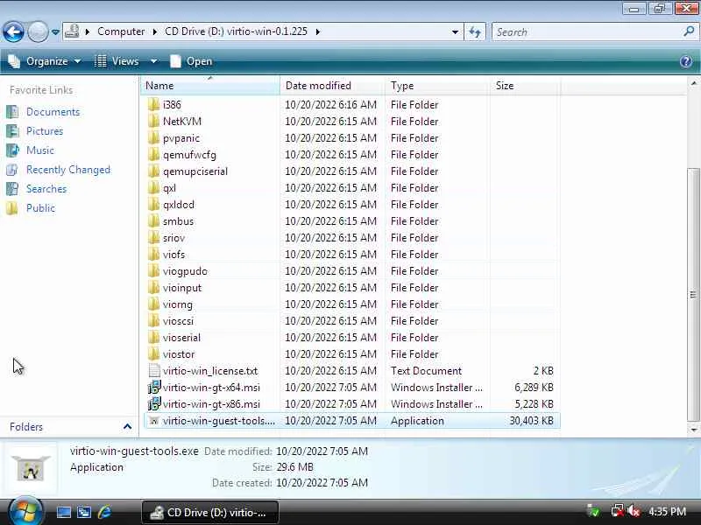Open the recent pages dropdown arrow
The height and width of the screenshot is (525, 701).
coord(55,32)
